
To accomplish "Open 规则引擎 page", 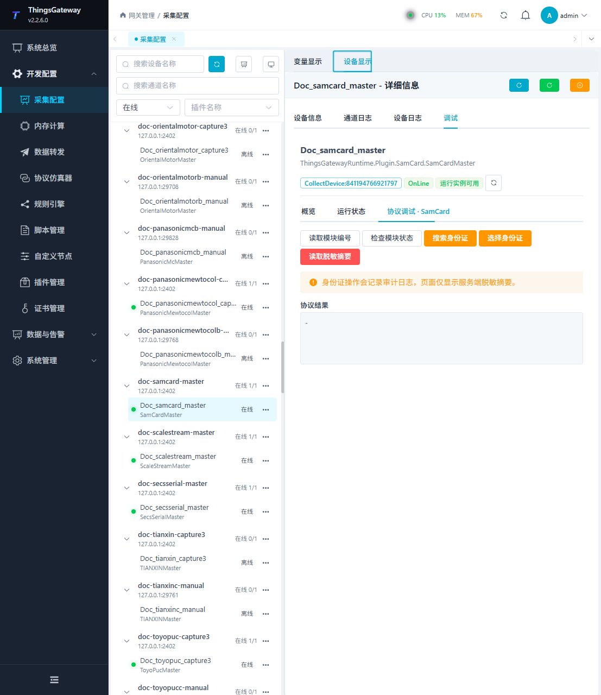I will point(54,204).
